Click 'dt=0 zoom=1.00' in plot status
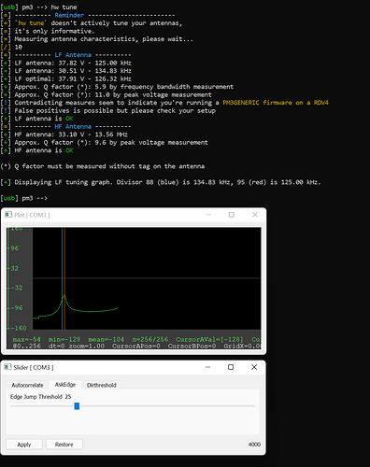 pyautogui.click(x=77, y=346)
